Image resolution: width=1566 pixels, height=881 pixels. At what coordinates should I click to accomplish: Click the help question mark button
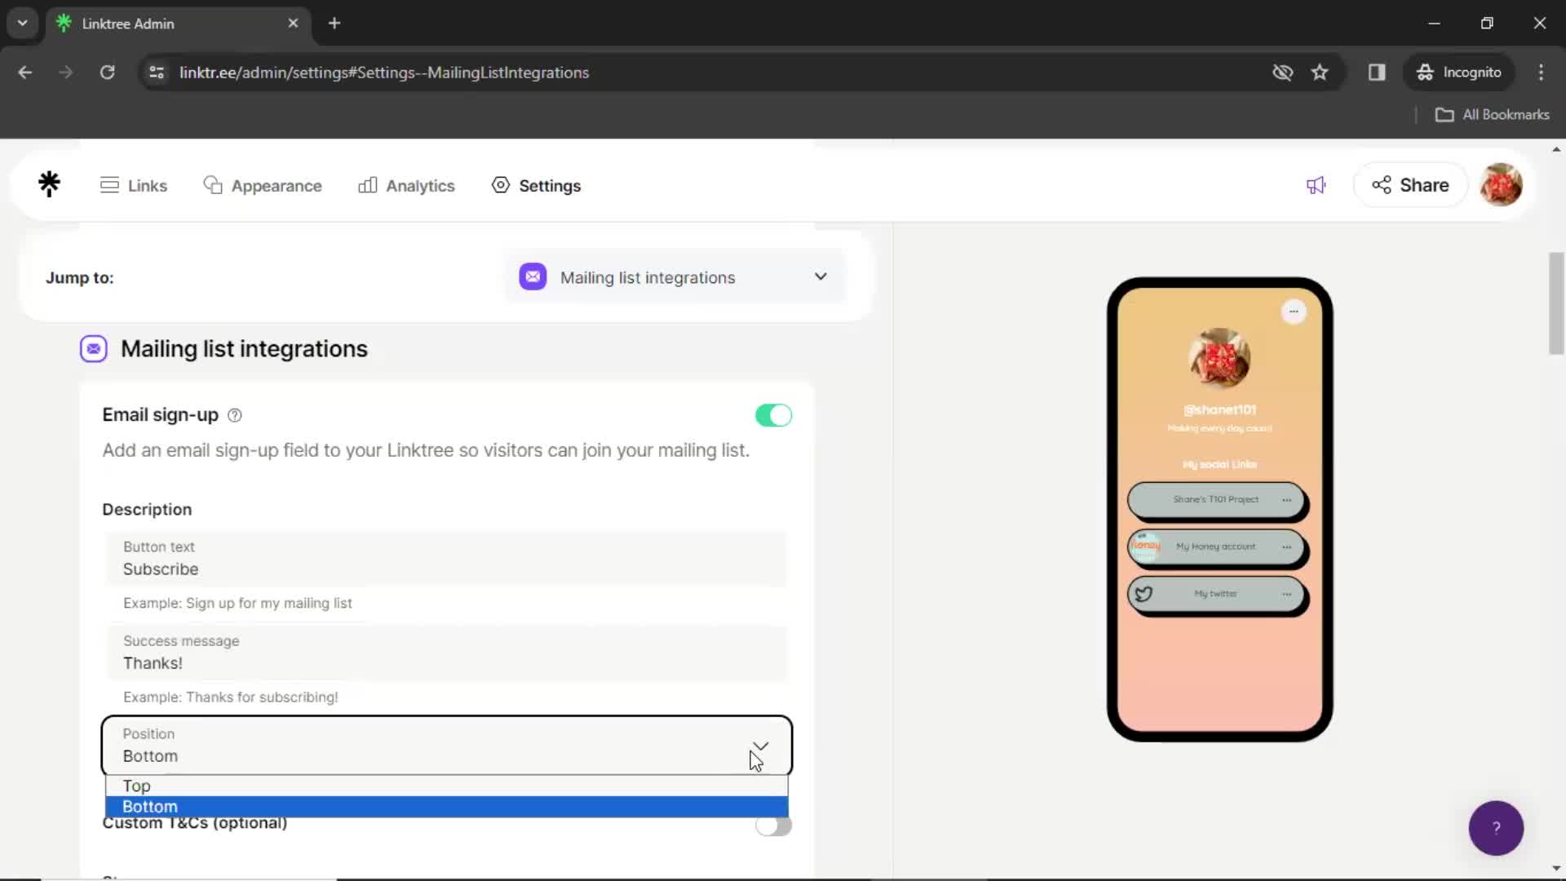[x=1496, y=827]
